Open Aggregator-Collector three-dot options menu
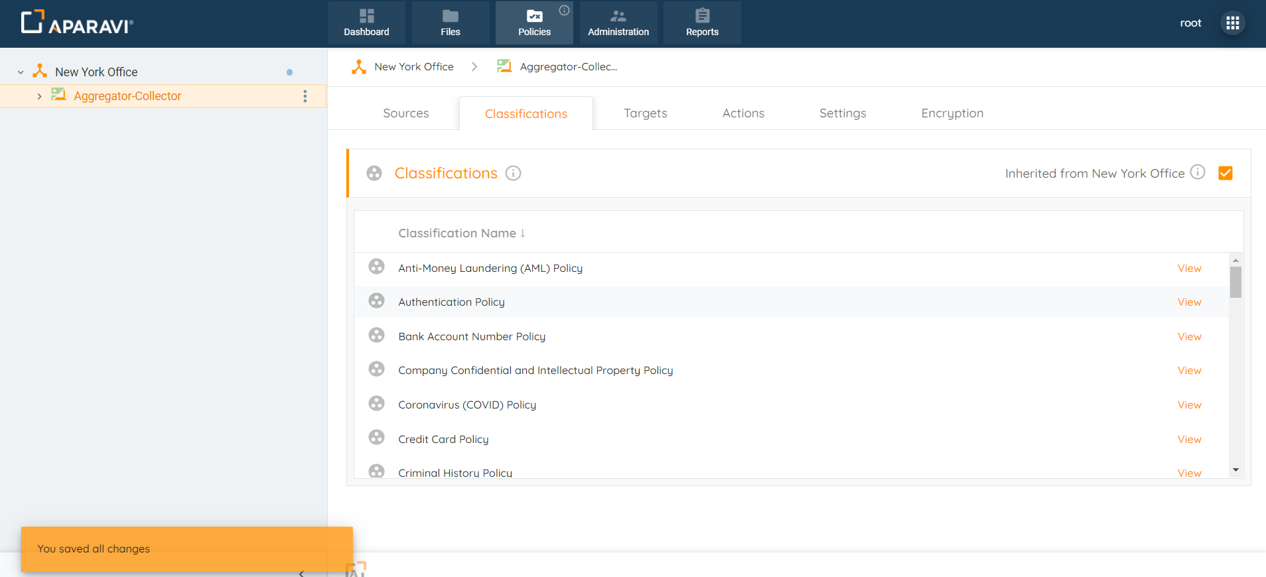 pyautogui.click(x=305, y=96)
